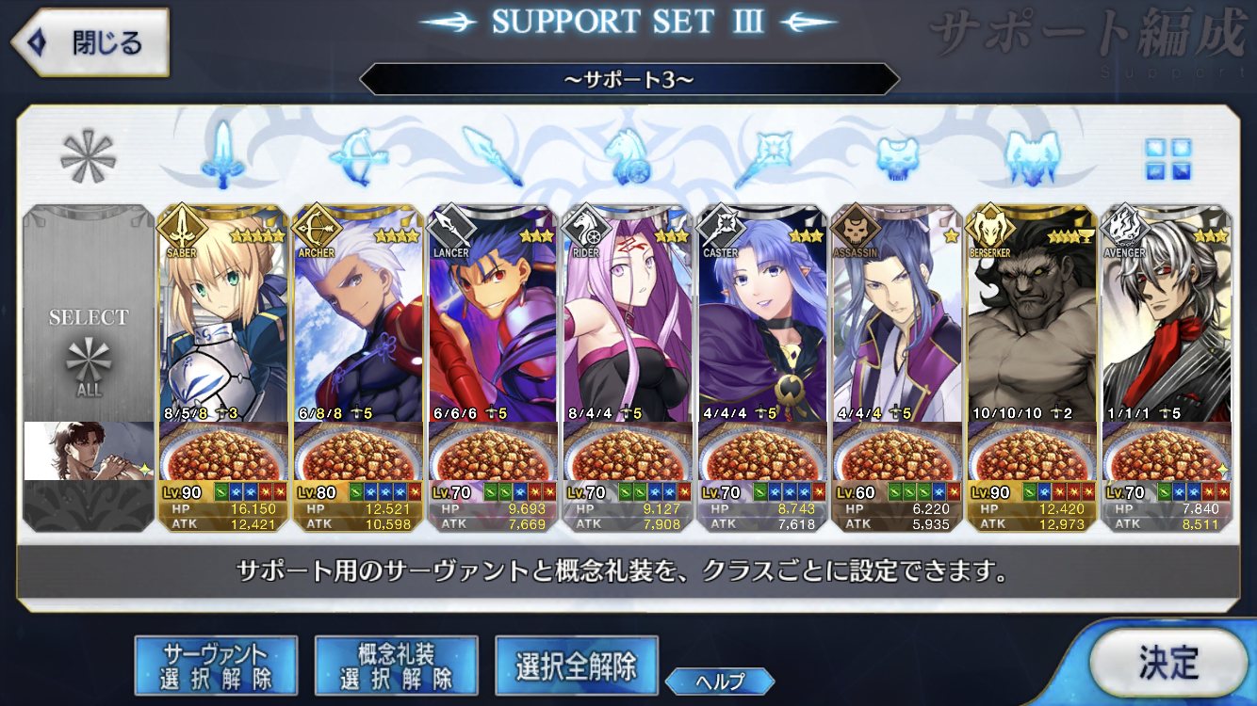Click the 決定 confirm button
The image size is (1257, 706).
click(1168, 663)
